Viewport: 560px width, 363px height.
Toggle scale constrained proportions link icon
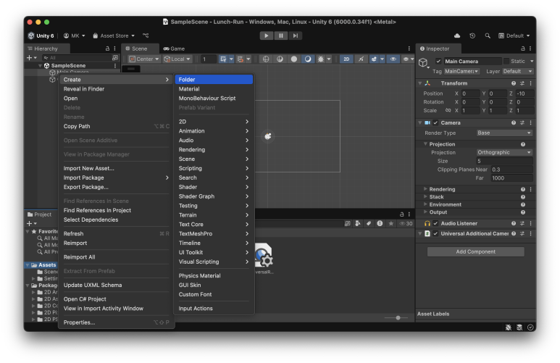coord(448,110)
